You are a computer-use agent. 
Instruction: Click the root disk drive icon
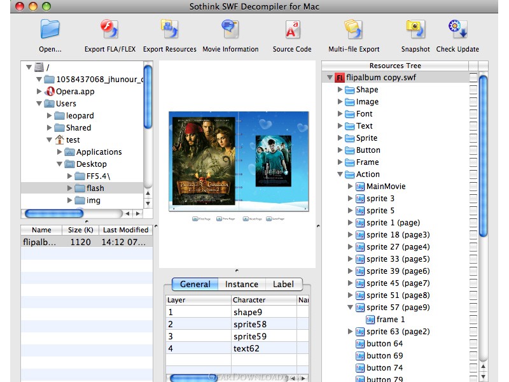click(x=39, y=67)
